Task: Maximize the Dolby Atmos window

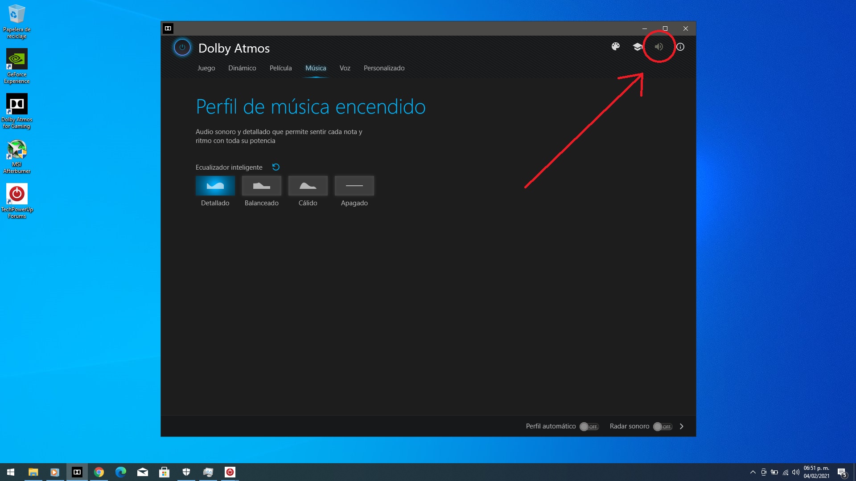Action: click(x=665, y=29)
